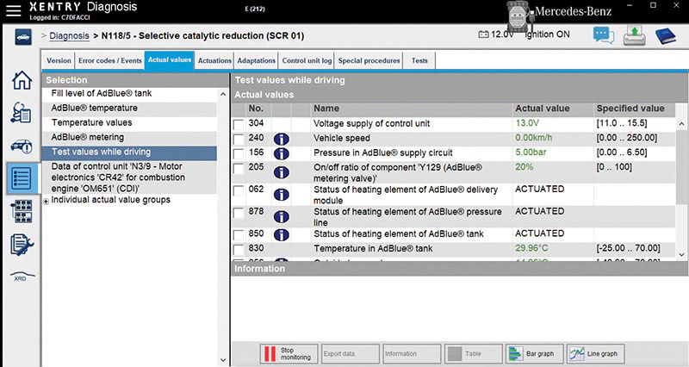Open the car warning fault icon
Screen dimensions: 689x367
(x=22, y=146)
